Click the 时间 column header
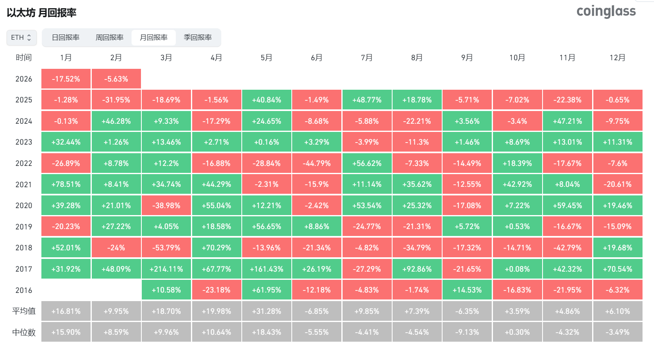The image size is (654, 347). tap(24, 58)
